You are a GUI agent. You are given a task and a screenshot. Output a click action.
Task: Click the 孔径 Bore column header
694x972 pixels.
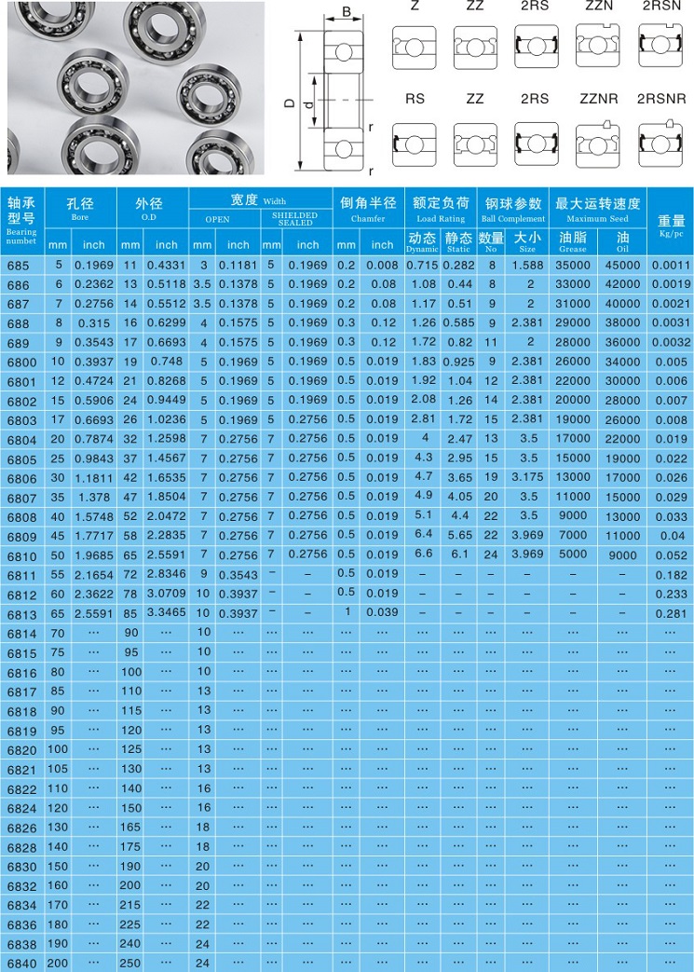[x=80, y=209]
